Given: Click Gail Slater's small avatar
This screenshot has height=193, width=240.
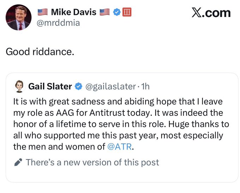Looking at the screenshot, I should coord(19,86).
